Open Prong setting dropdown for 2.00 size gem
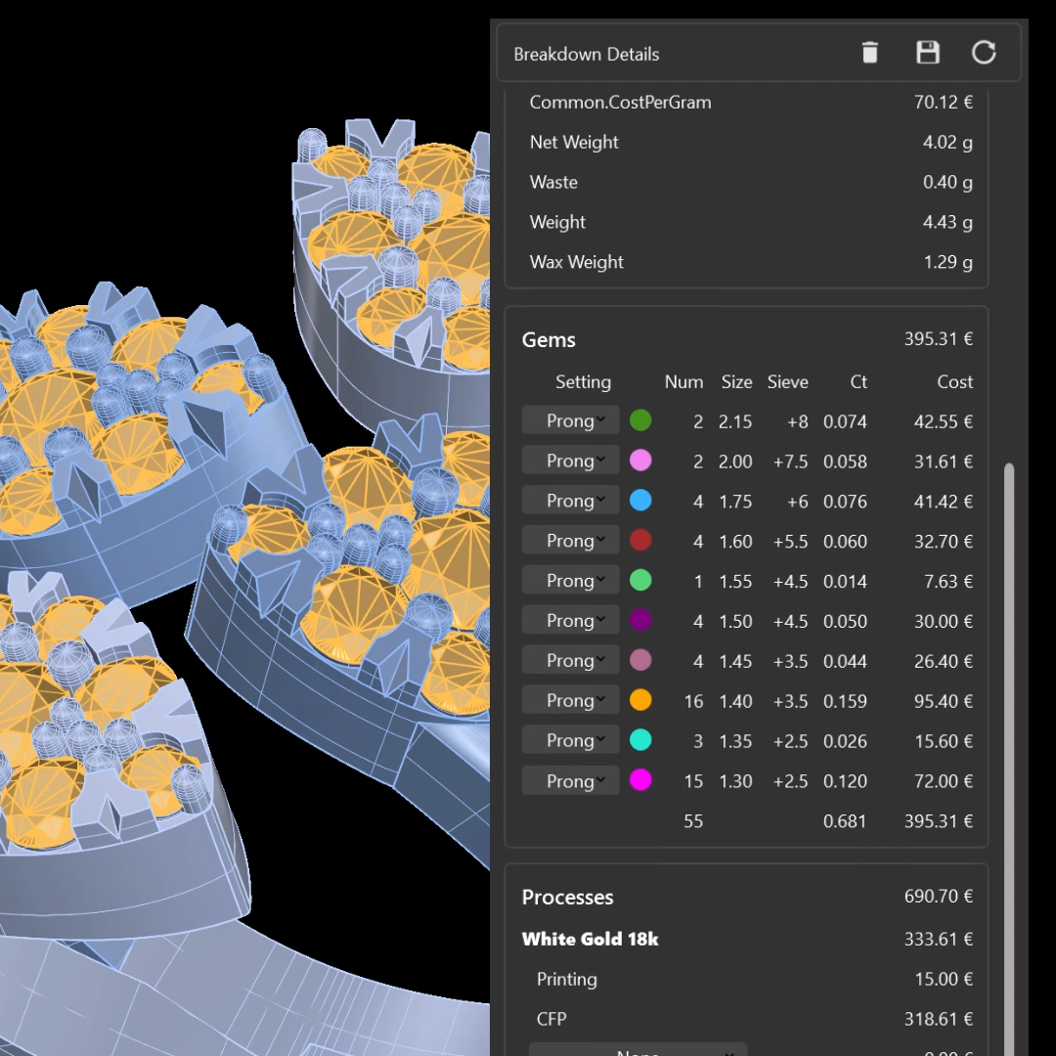 point(570,461)
